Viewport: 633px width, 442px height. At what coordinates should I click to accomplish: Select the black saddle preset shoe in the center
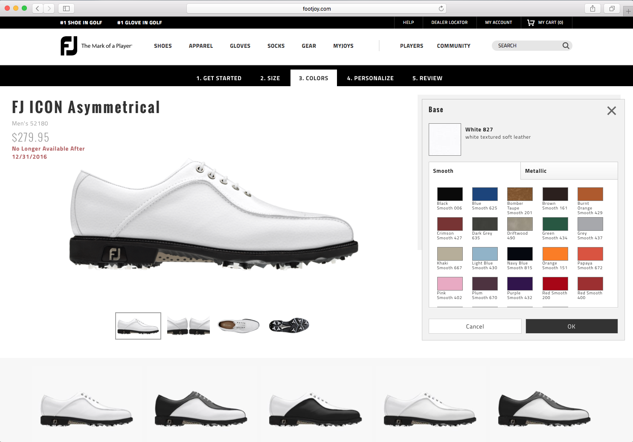[x=316, y=409]
